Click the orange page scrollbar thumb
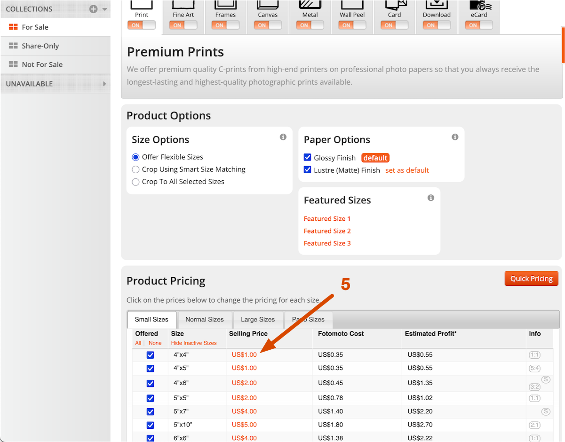 [x=563, y=45]
